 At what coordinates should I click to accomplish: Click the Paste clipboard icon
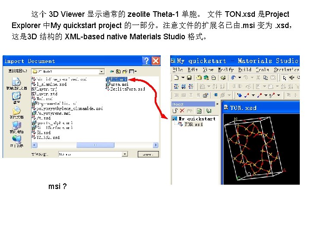click(x=273, y=78)
